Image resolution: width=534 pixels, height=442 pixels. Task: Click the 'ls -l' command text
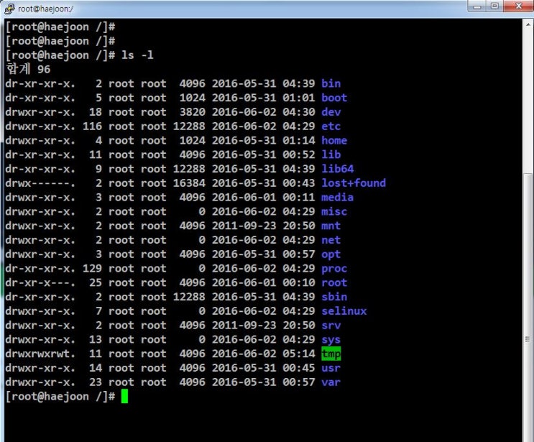point(137,55)
